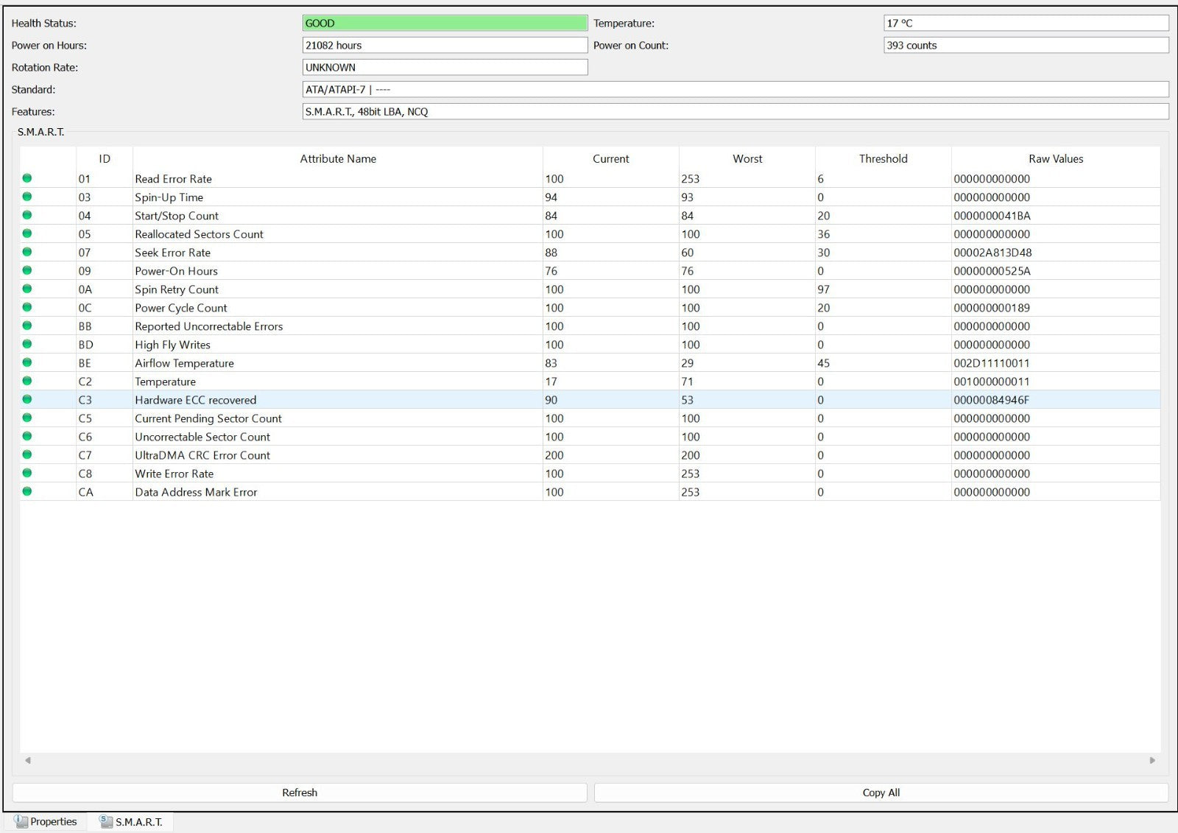Select the Read Error Rate attribute name
The width and height of the screenshot is (1178, 833).
click(173, 179)
